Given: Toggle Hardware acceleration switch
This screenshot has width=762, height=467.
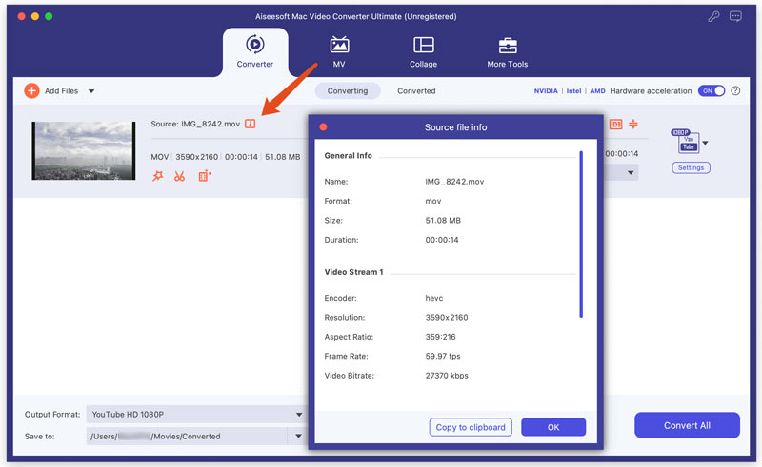Looking at the screenshot, I should click(x=711, y=90).
